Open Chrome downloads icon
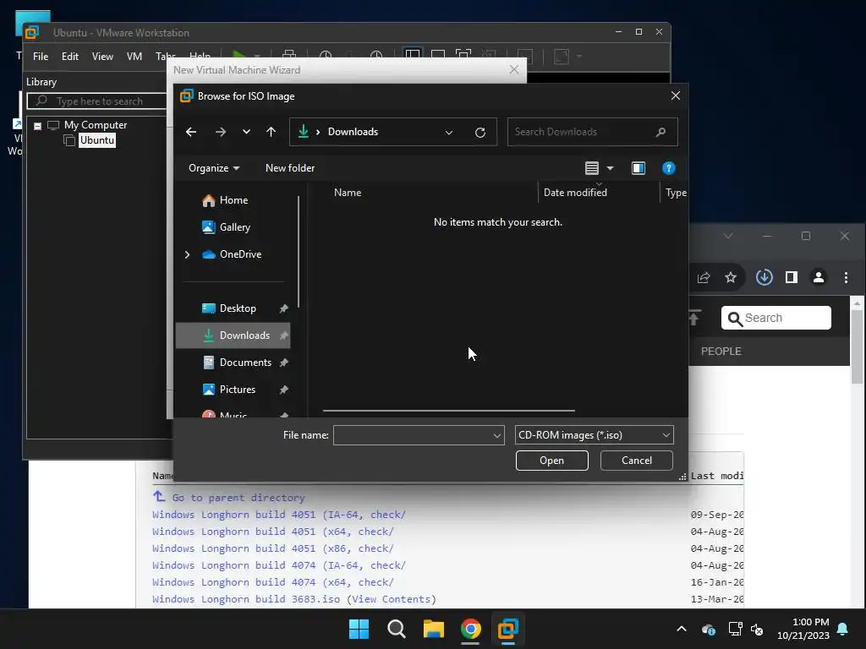Screen dimensions: 866x649 tap(764, 277)
